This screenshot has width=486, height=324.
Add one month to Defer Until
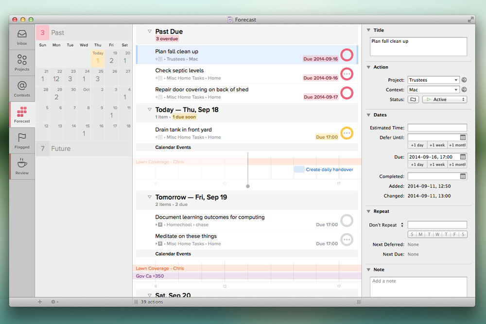(x=457, y=145)
